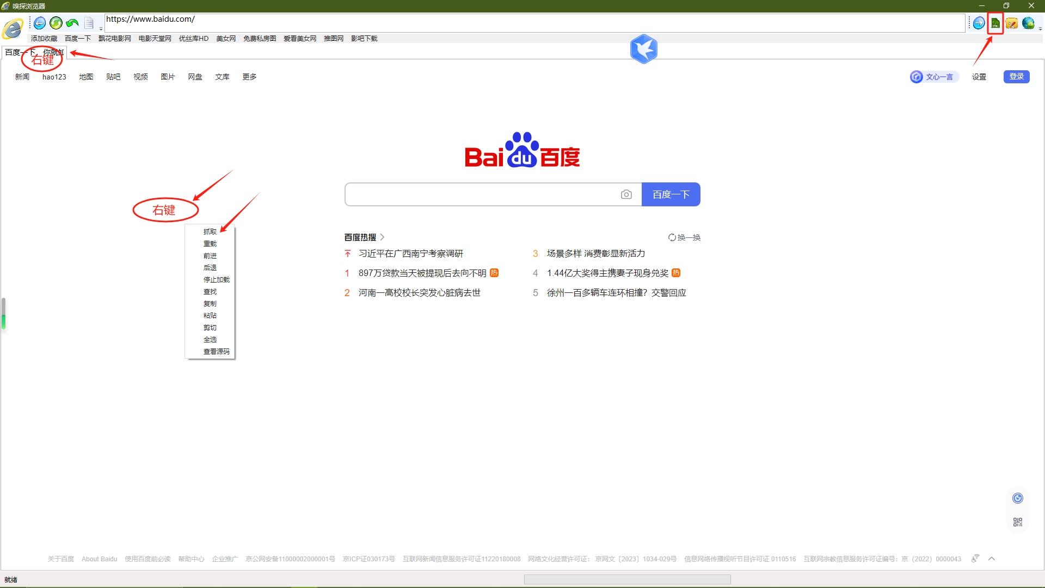
Task: Click the 登录 login button
Action: [x=1017, y=77]
